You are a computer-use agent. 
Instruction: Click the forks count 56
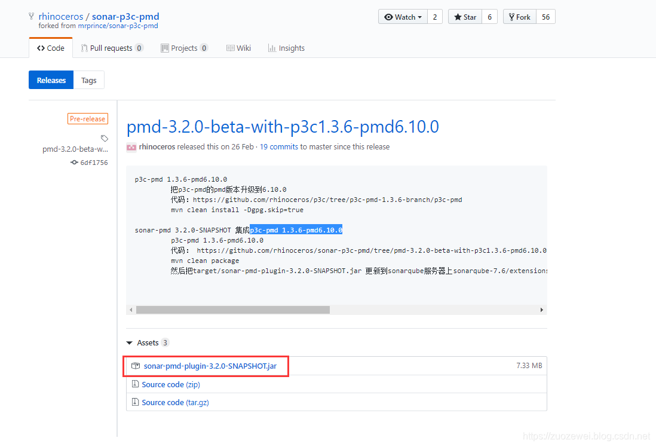pyautogui.click(x=545, y=17)
